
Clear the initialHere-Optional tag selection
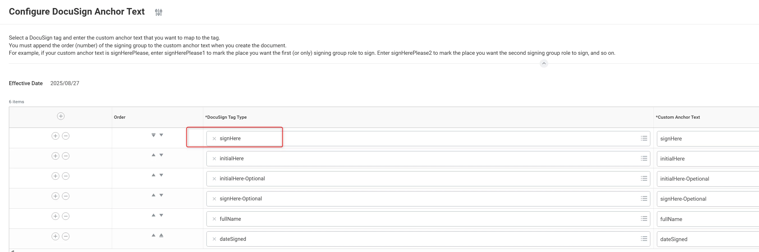214,179
